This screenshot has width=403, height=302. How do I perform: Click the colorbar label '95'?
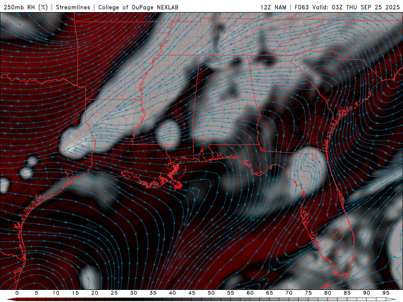(x=386, y=293)
